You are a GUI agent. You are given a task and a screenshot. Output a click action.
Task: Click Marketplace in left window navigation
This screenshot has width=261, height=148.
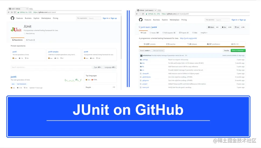coord(46,18)
